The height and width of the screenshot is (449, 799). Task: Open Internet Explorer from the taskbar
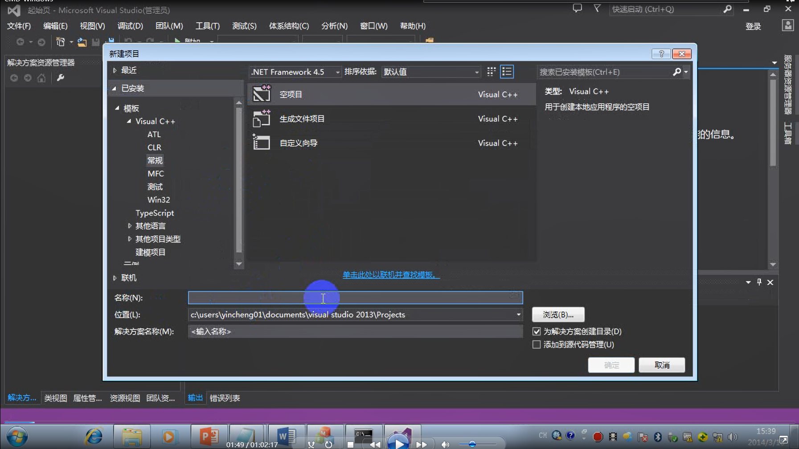[94, 437]
